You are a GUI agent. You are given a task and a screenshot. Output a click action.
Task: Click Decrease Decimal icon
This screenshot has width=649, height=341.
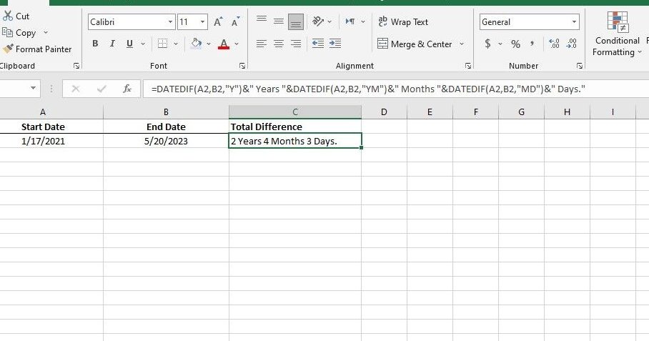click(x=572, y=44)
